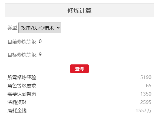Click the 2595 resources value
The height and width of the screenshot is (122, 161).
tap(146, 102)
